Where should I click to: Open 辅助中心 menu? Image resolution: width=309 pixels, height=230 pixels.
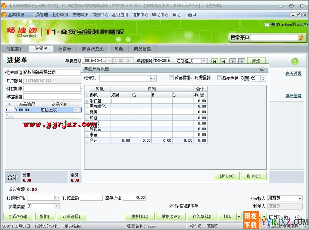(160, 15)
